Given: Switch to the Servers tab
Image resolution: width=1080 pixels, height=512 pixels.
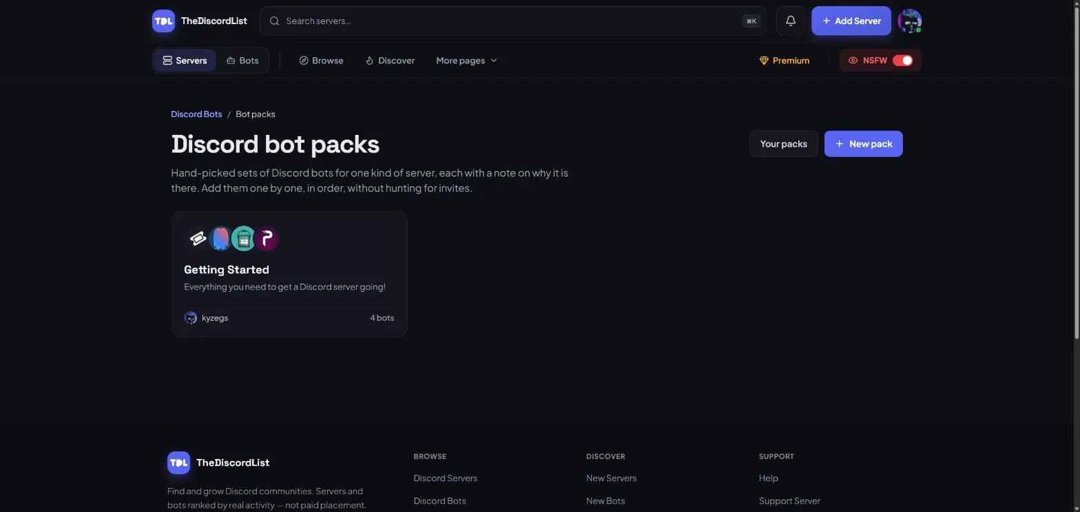Looking at the screenshot, I should click(x=185, y=61).
